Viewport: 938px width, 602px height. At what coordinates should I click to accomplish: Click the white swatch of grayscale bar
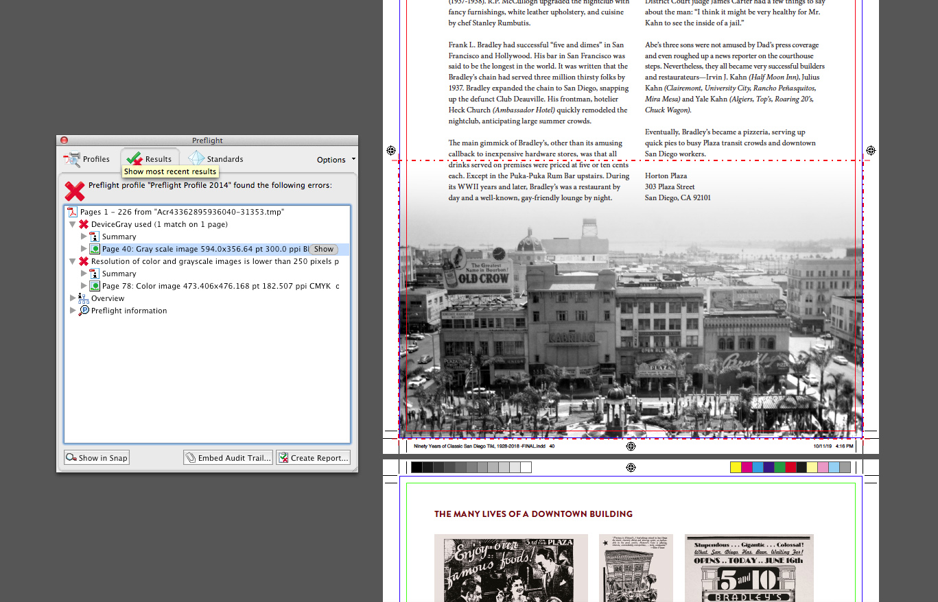[x=526, y=468]
